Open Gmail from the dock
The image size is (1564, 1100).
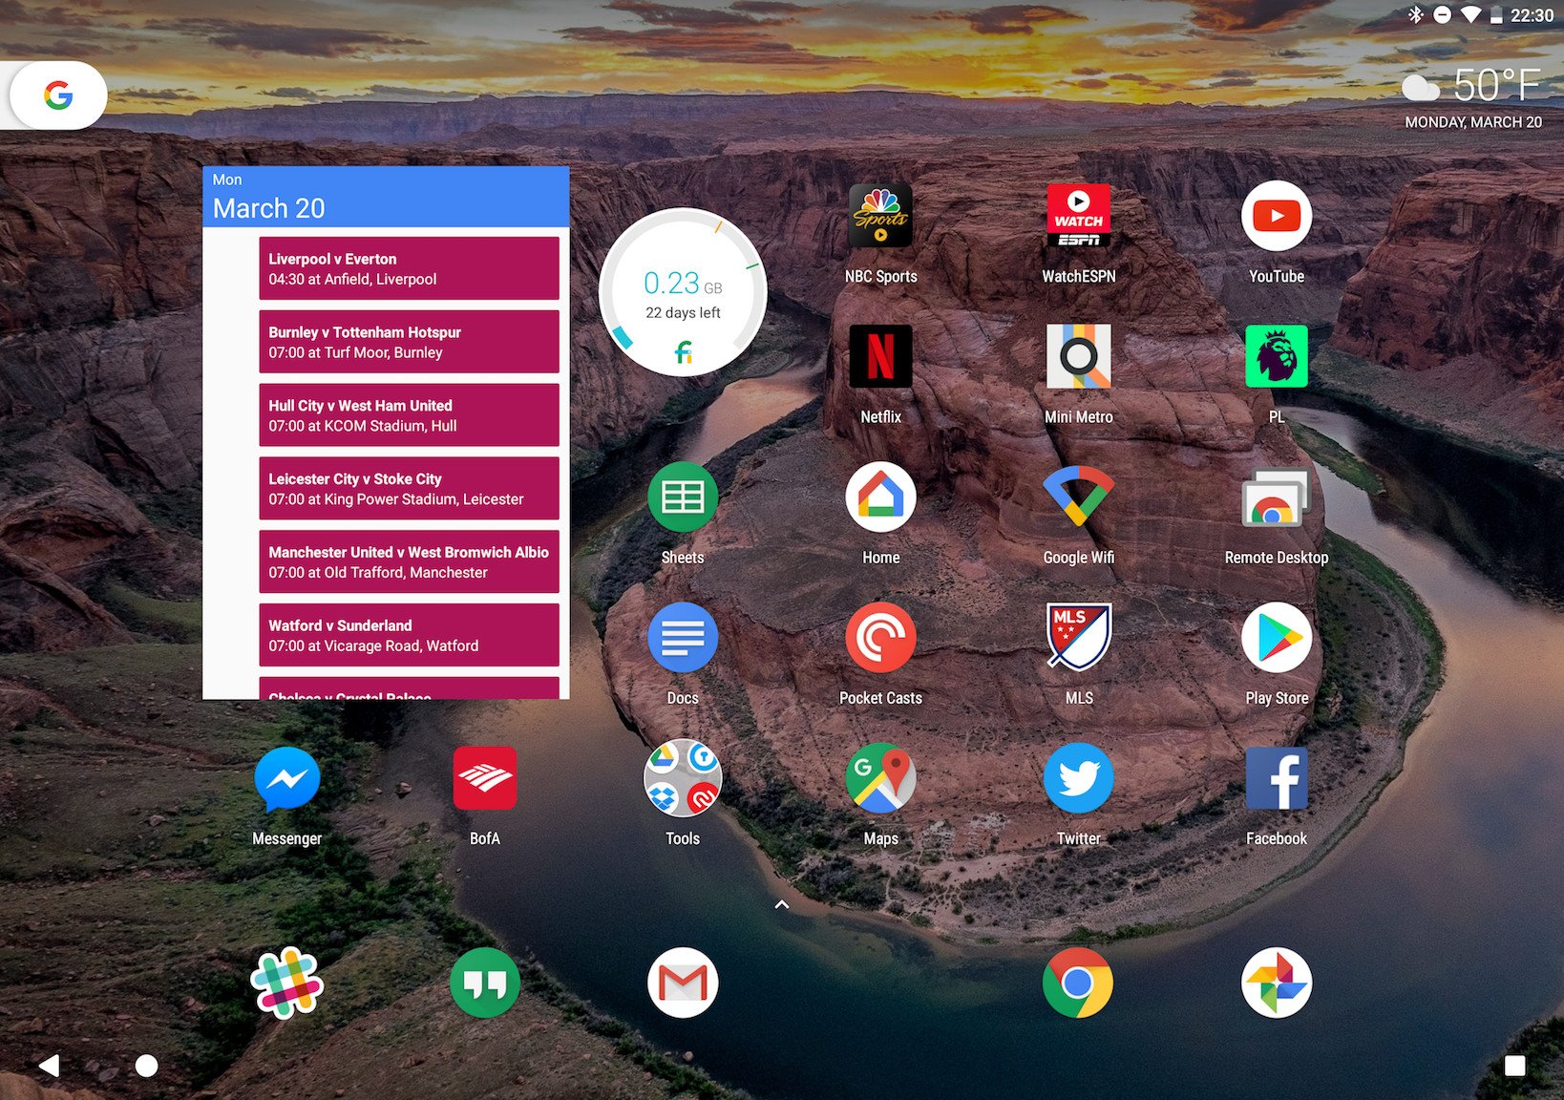coord(683,983)
